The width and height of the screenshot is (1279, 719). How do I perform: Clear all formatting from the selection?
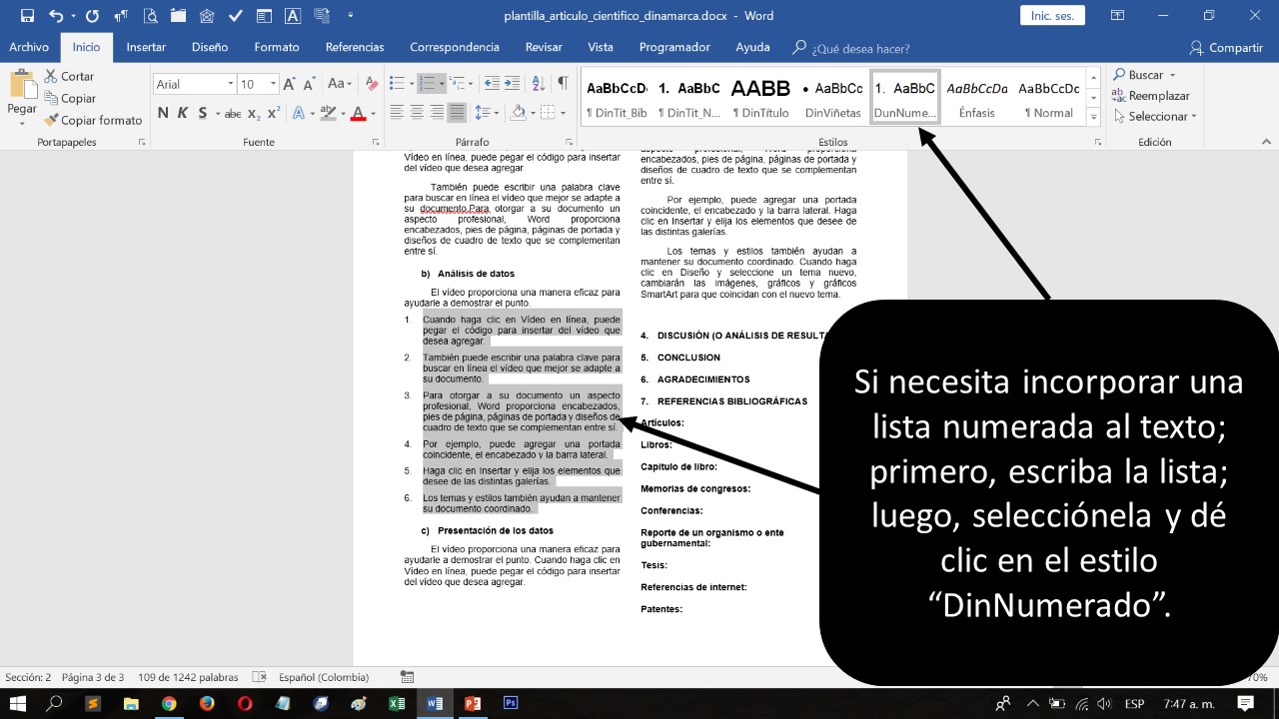pyautogui.click(x=372, y=84)
